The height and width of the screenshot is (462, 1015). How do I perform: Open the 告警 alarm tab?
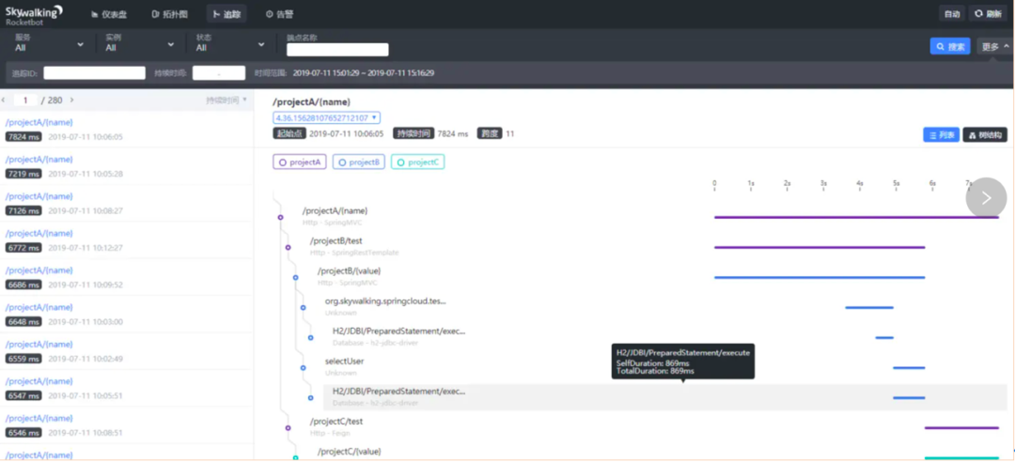pyautogui.click(x=279, y=15)
